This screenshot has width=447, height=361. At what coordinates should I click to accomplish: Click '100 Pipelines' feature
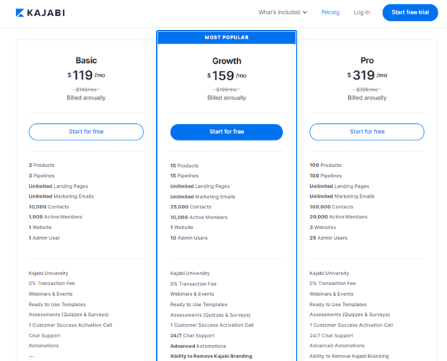coord(325,175)
